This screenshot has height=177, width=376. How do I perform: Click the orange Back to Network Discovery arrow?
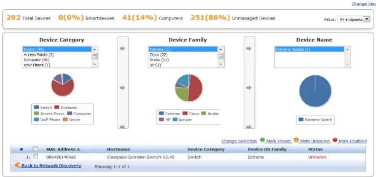(x=17, y=165)
